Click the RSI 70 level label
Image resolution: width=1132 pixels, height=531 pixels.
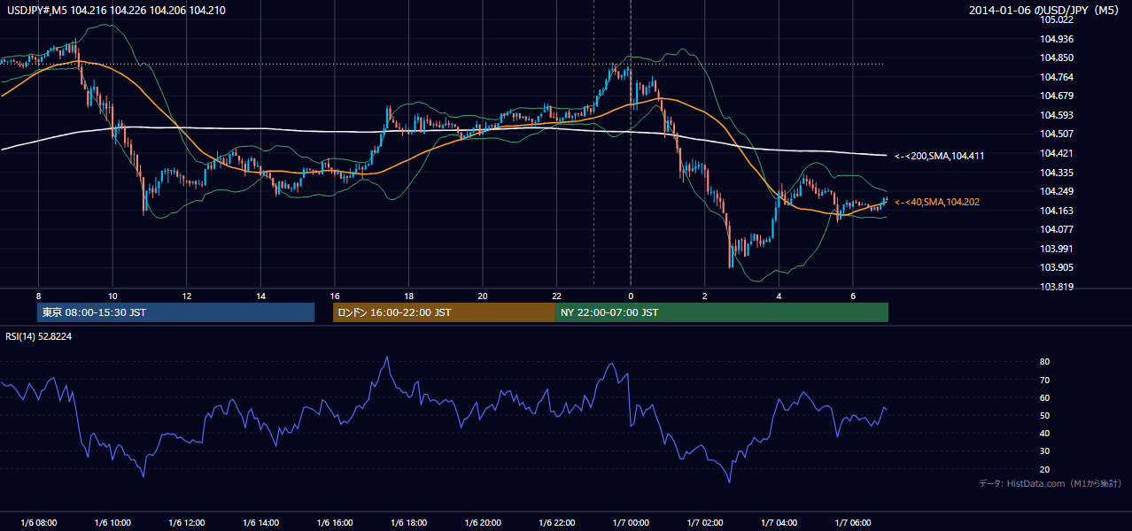[x=1045, y=380]
